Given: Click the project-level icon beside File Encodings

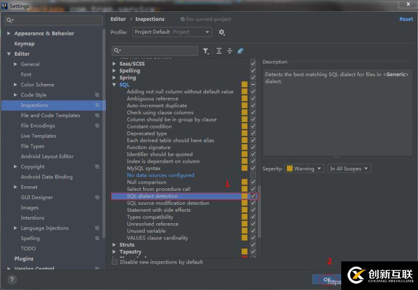Looking at the screenshot, I should pyautogui.click(x=97, y=126).
